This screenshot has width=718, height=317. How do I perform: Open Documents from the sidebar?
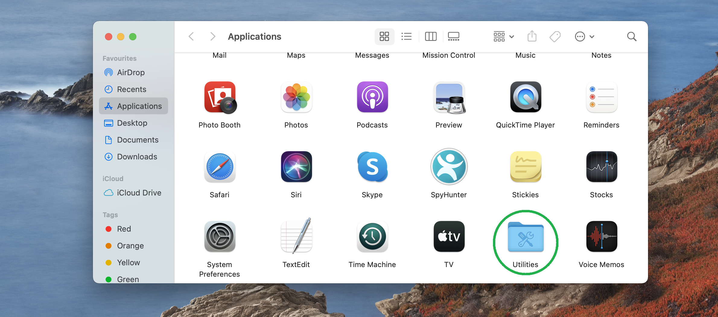coord(133,140)
